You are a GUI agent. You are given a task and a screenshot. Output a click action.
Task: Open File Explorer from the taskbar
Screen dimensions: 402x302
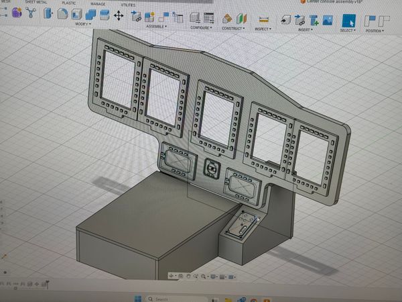228,300
